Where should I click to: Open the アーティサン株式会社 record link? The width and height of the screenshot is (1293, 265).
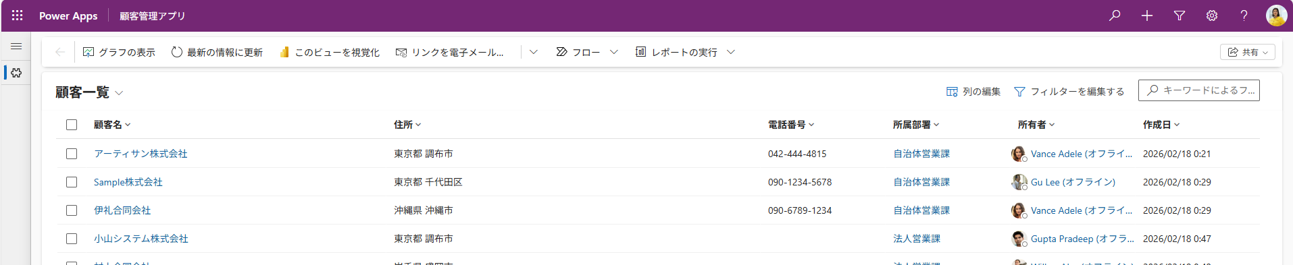click(x=141, y=154)
